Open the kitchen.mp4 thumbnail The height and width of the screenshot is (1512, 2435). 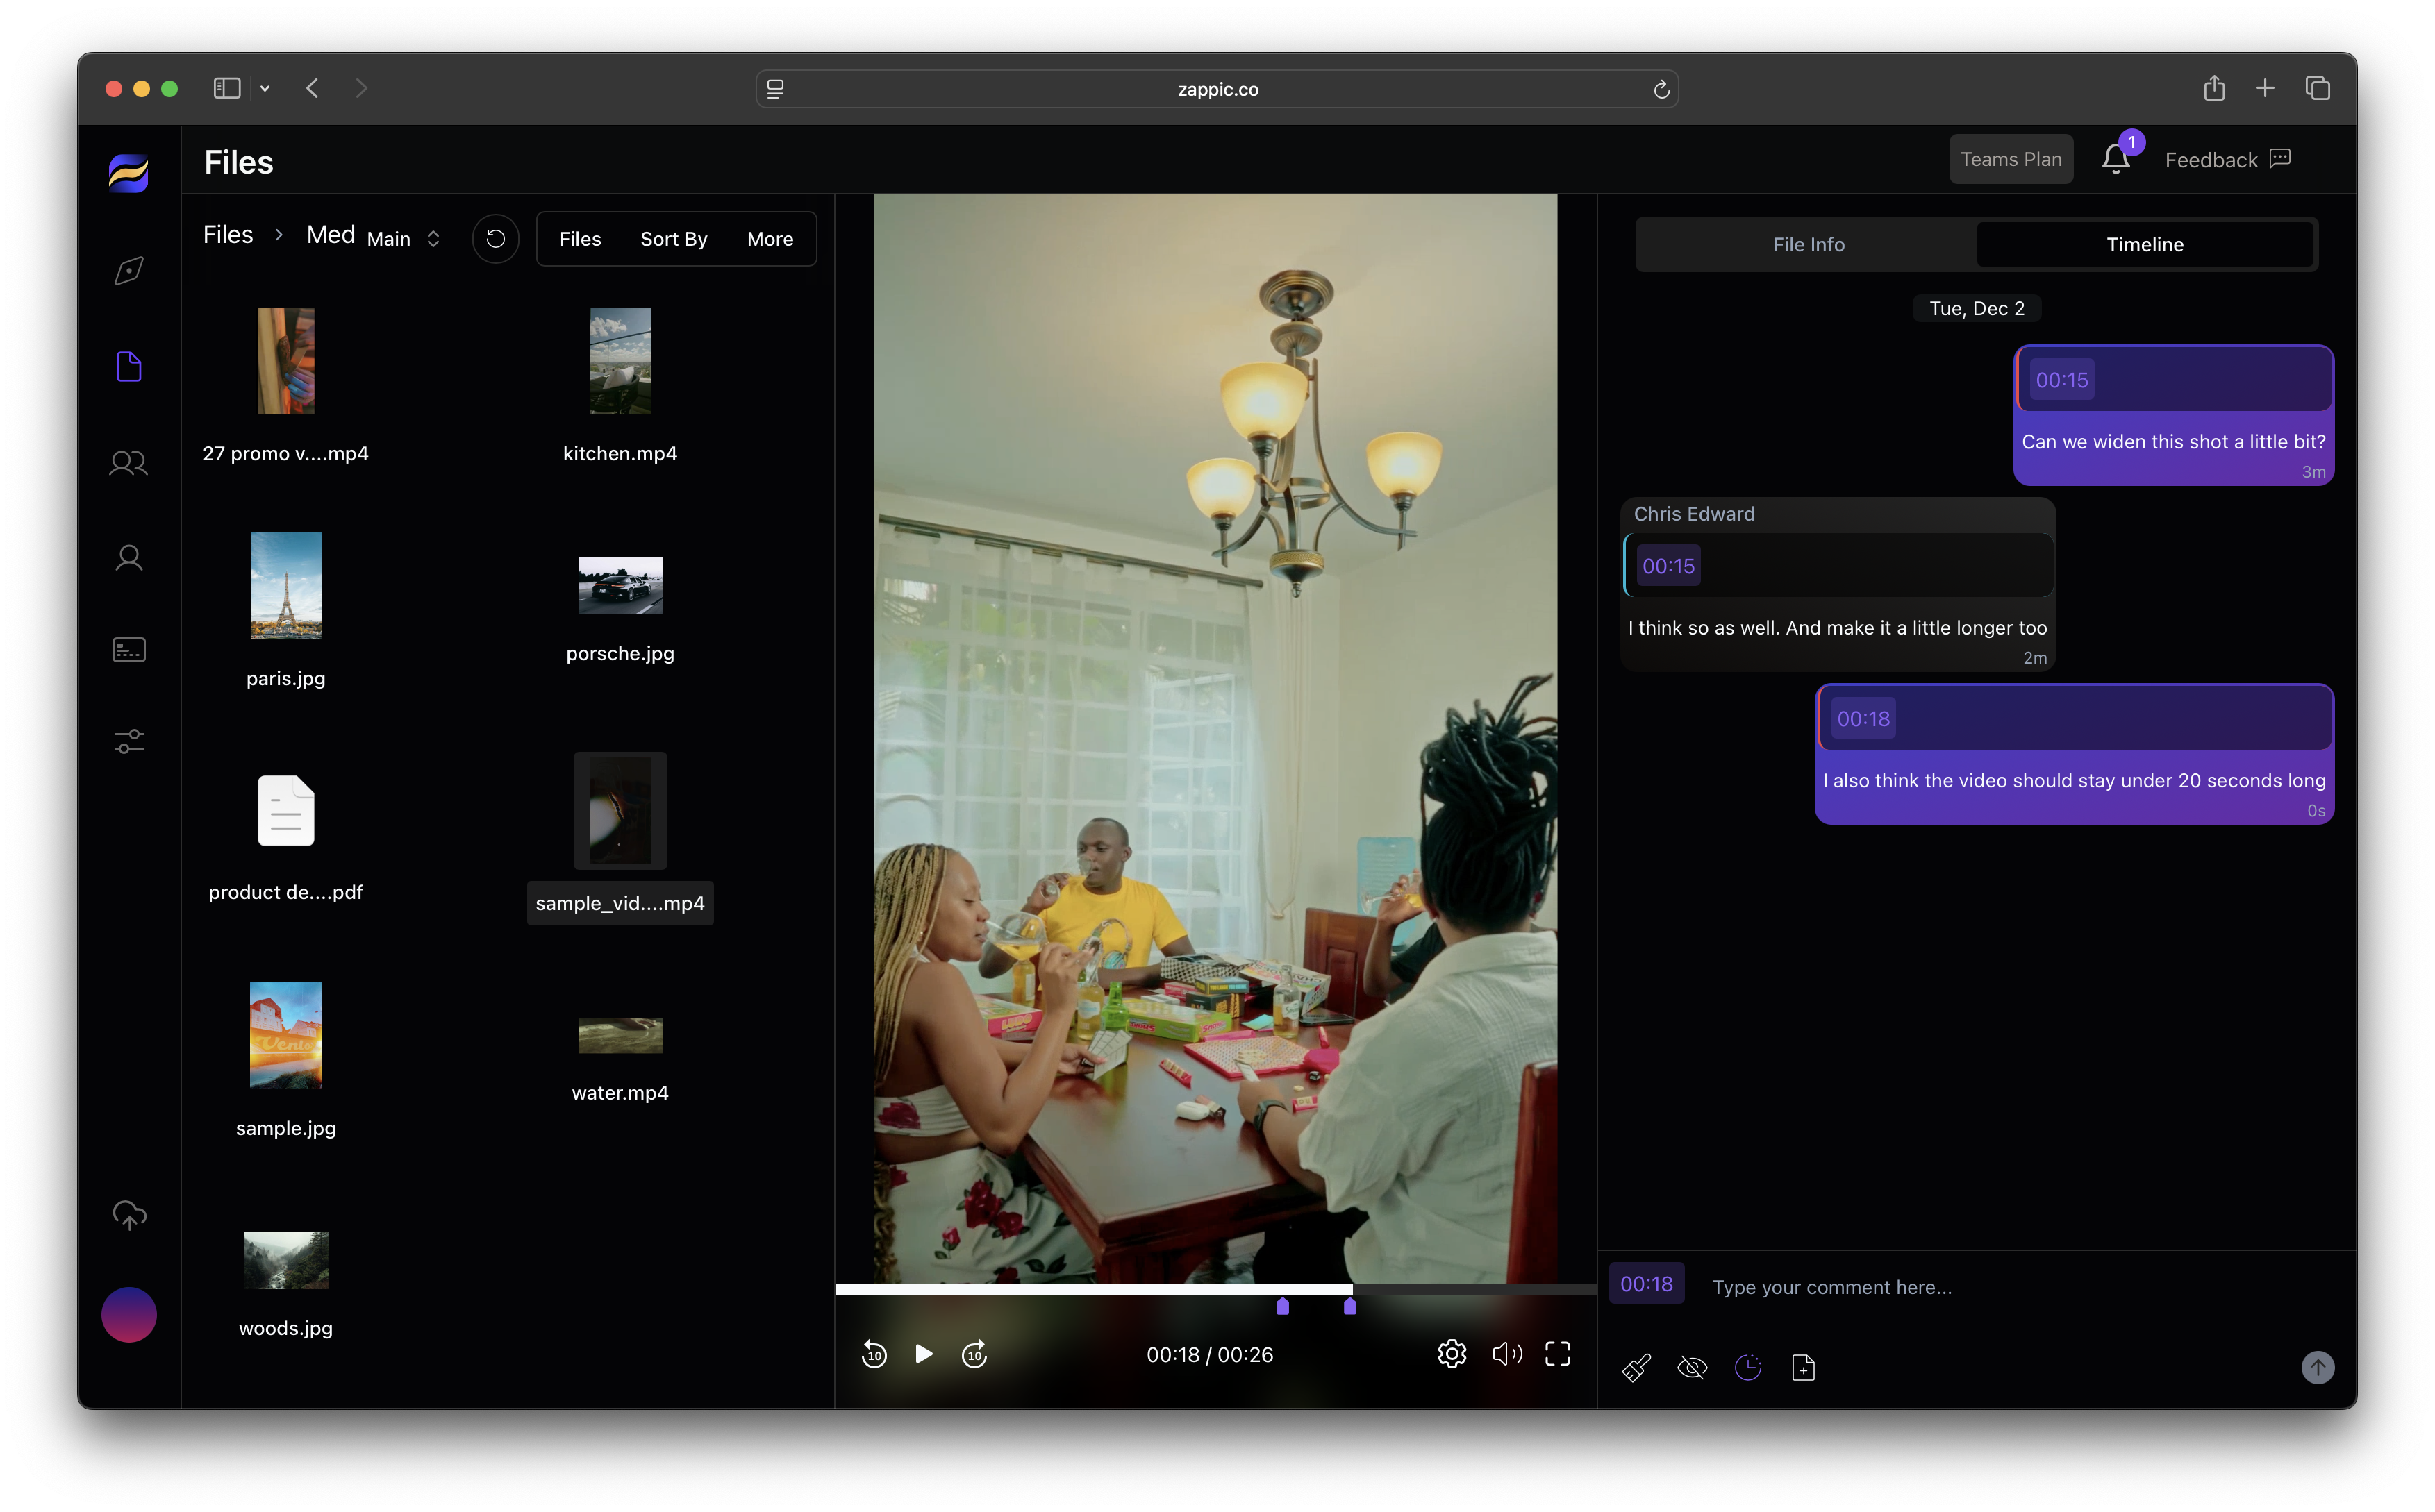620,361
